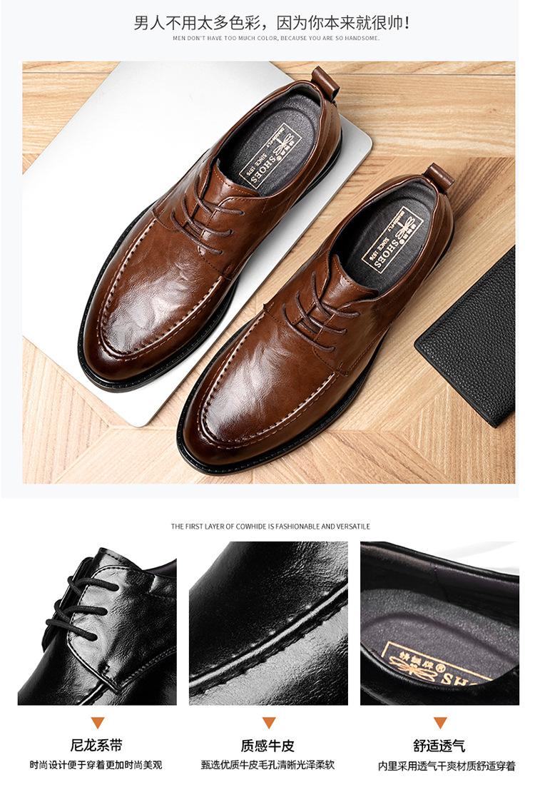Open the black shoelace close-up thumbnail
This screenshot has height=792, width=535.
click(97, 624)
